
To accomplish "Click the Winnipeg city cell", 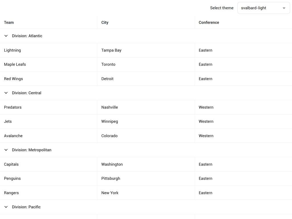I will (109, 121).
